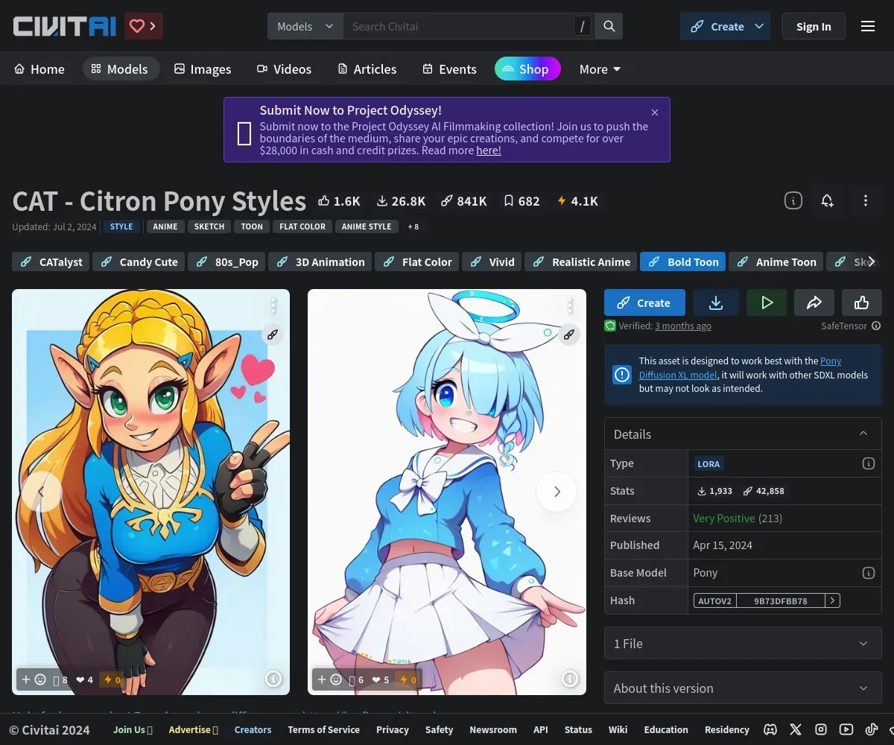The height and width of the screenshot is (745, 894).
Task: Select the Flat Color version tab
Action: click(416, 261)
